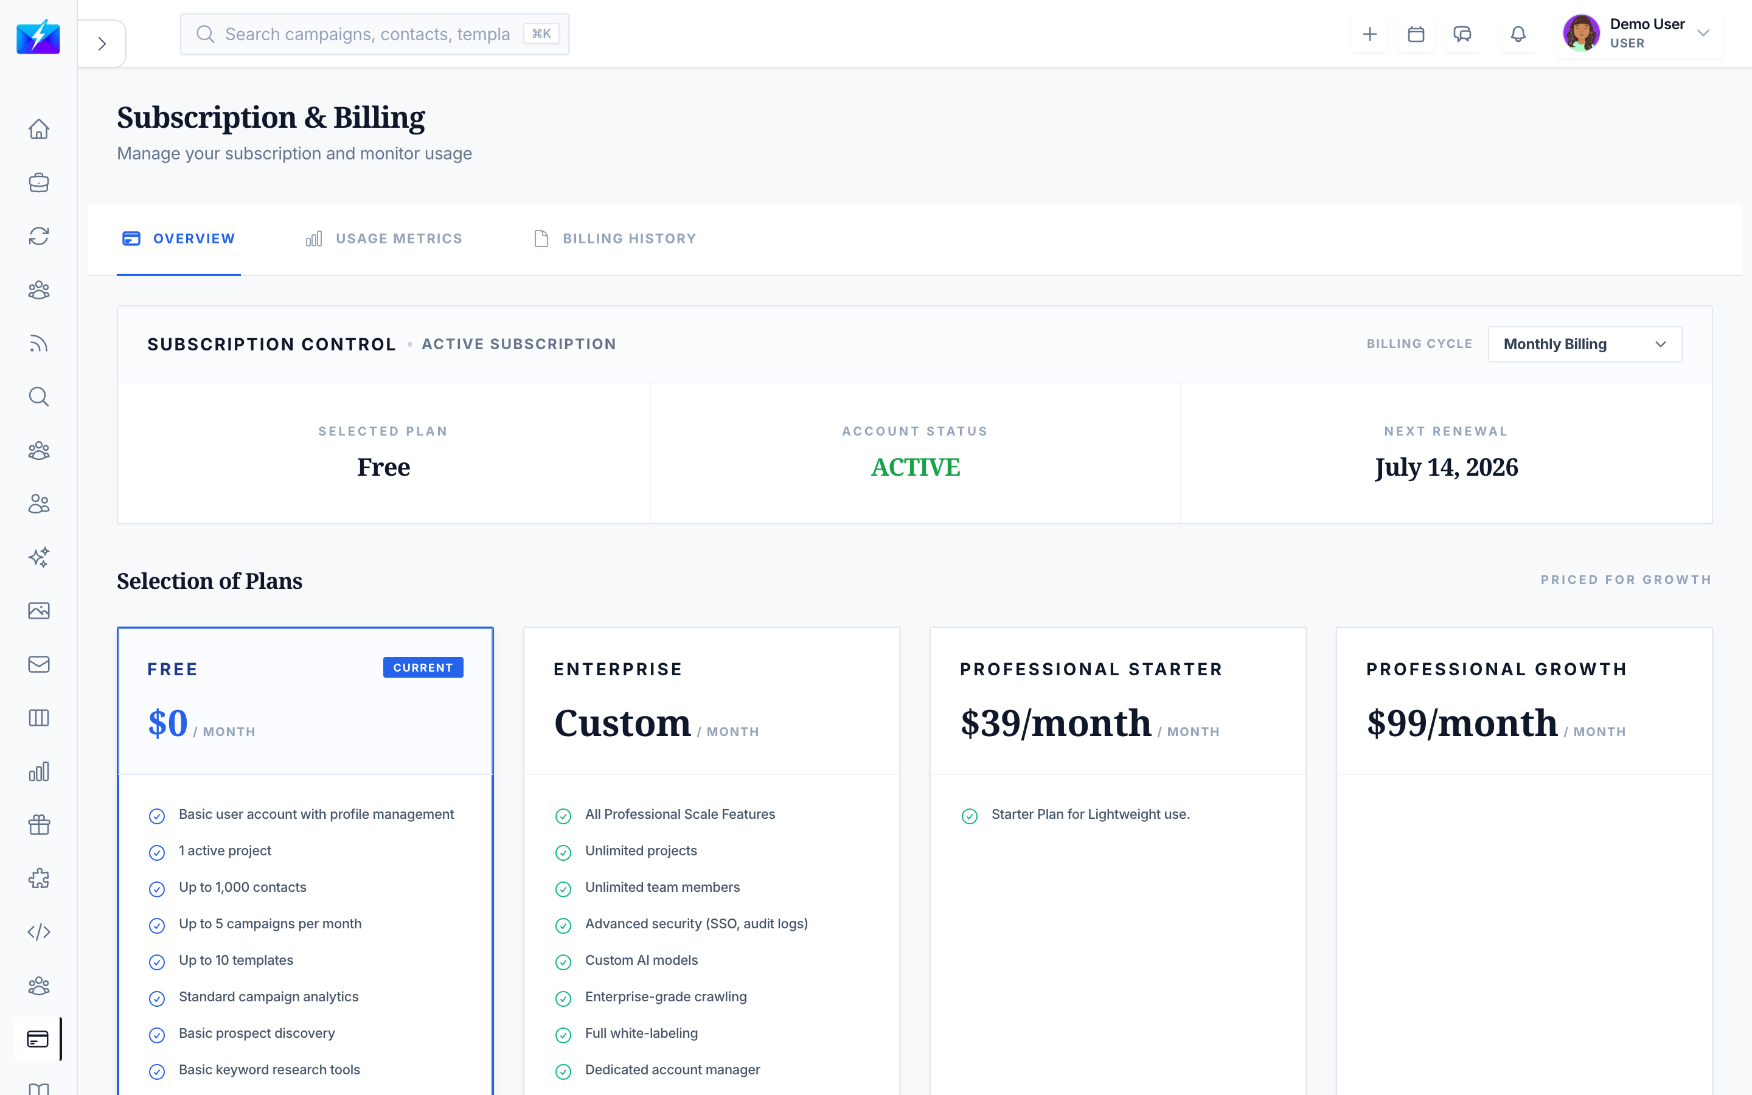The width and height of the screenshot is (1752, 1095).
Task: Click the 'PRICED FOR GROWTH' label
Action: coord(1626,579)
